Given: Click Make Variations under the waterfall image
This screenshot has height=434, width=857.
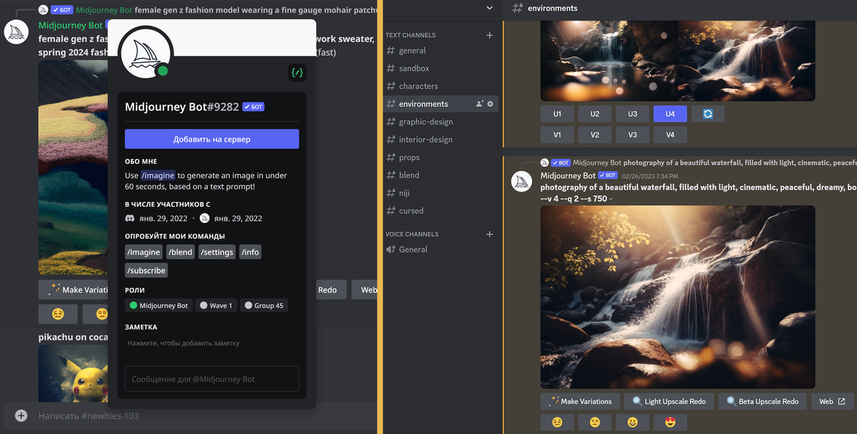Looking at the screenshot, I should [x=579, y=401].
